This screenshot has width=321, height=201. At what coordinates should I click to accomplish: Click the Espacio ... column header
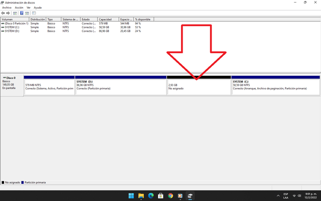pos(126,19)
